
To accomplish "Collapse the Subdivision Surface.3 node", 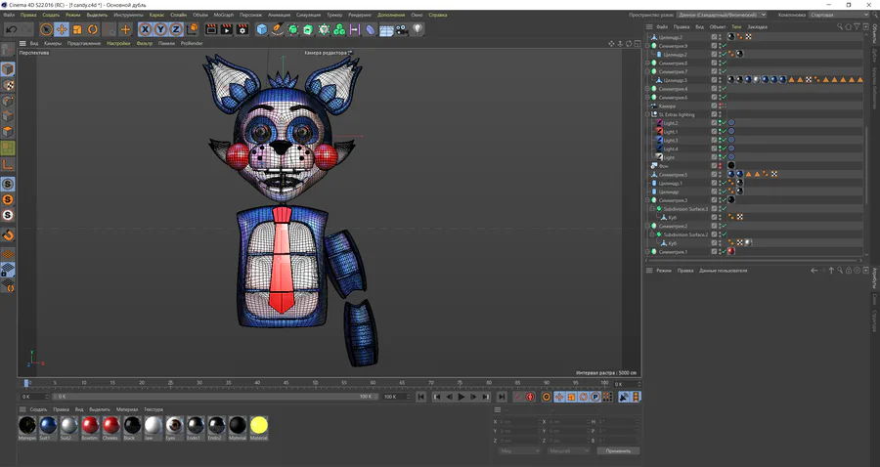I will (652, 208).
